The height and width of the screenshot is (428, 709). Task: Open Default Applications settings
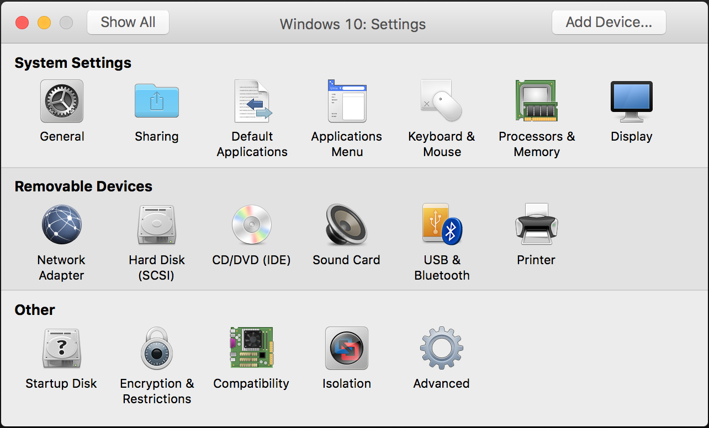click(x=252, y=101)
